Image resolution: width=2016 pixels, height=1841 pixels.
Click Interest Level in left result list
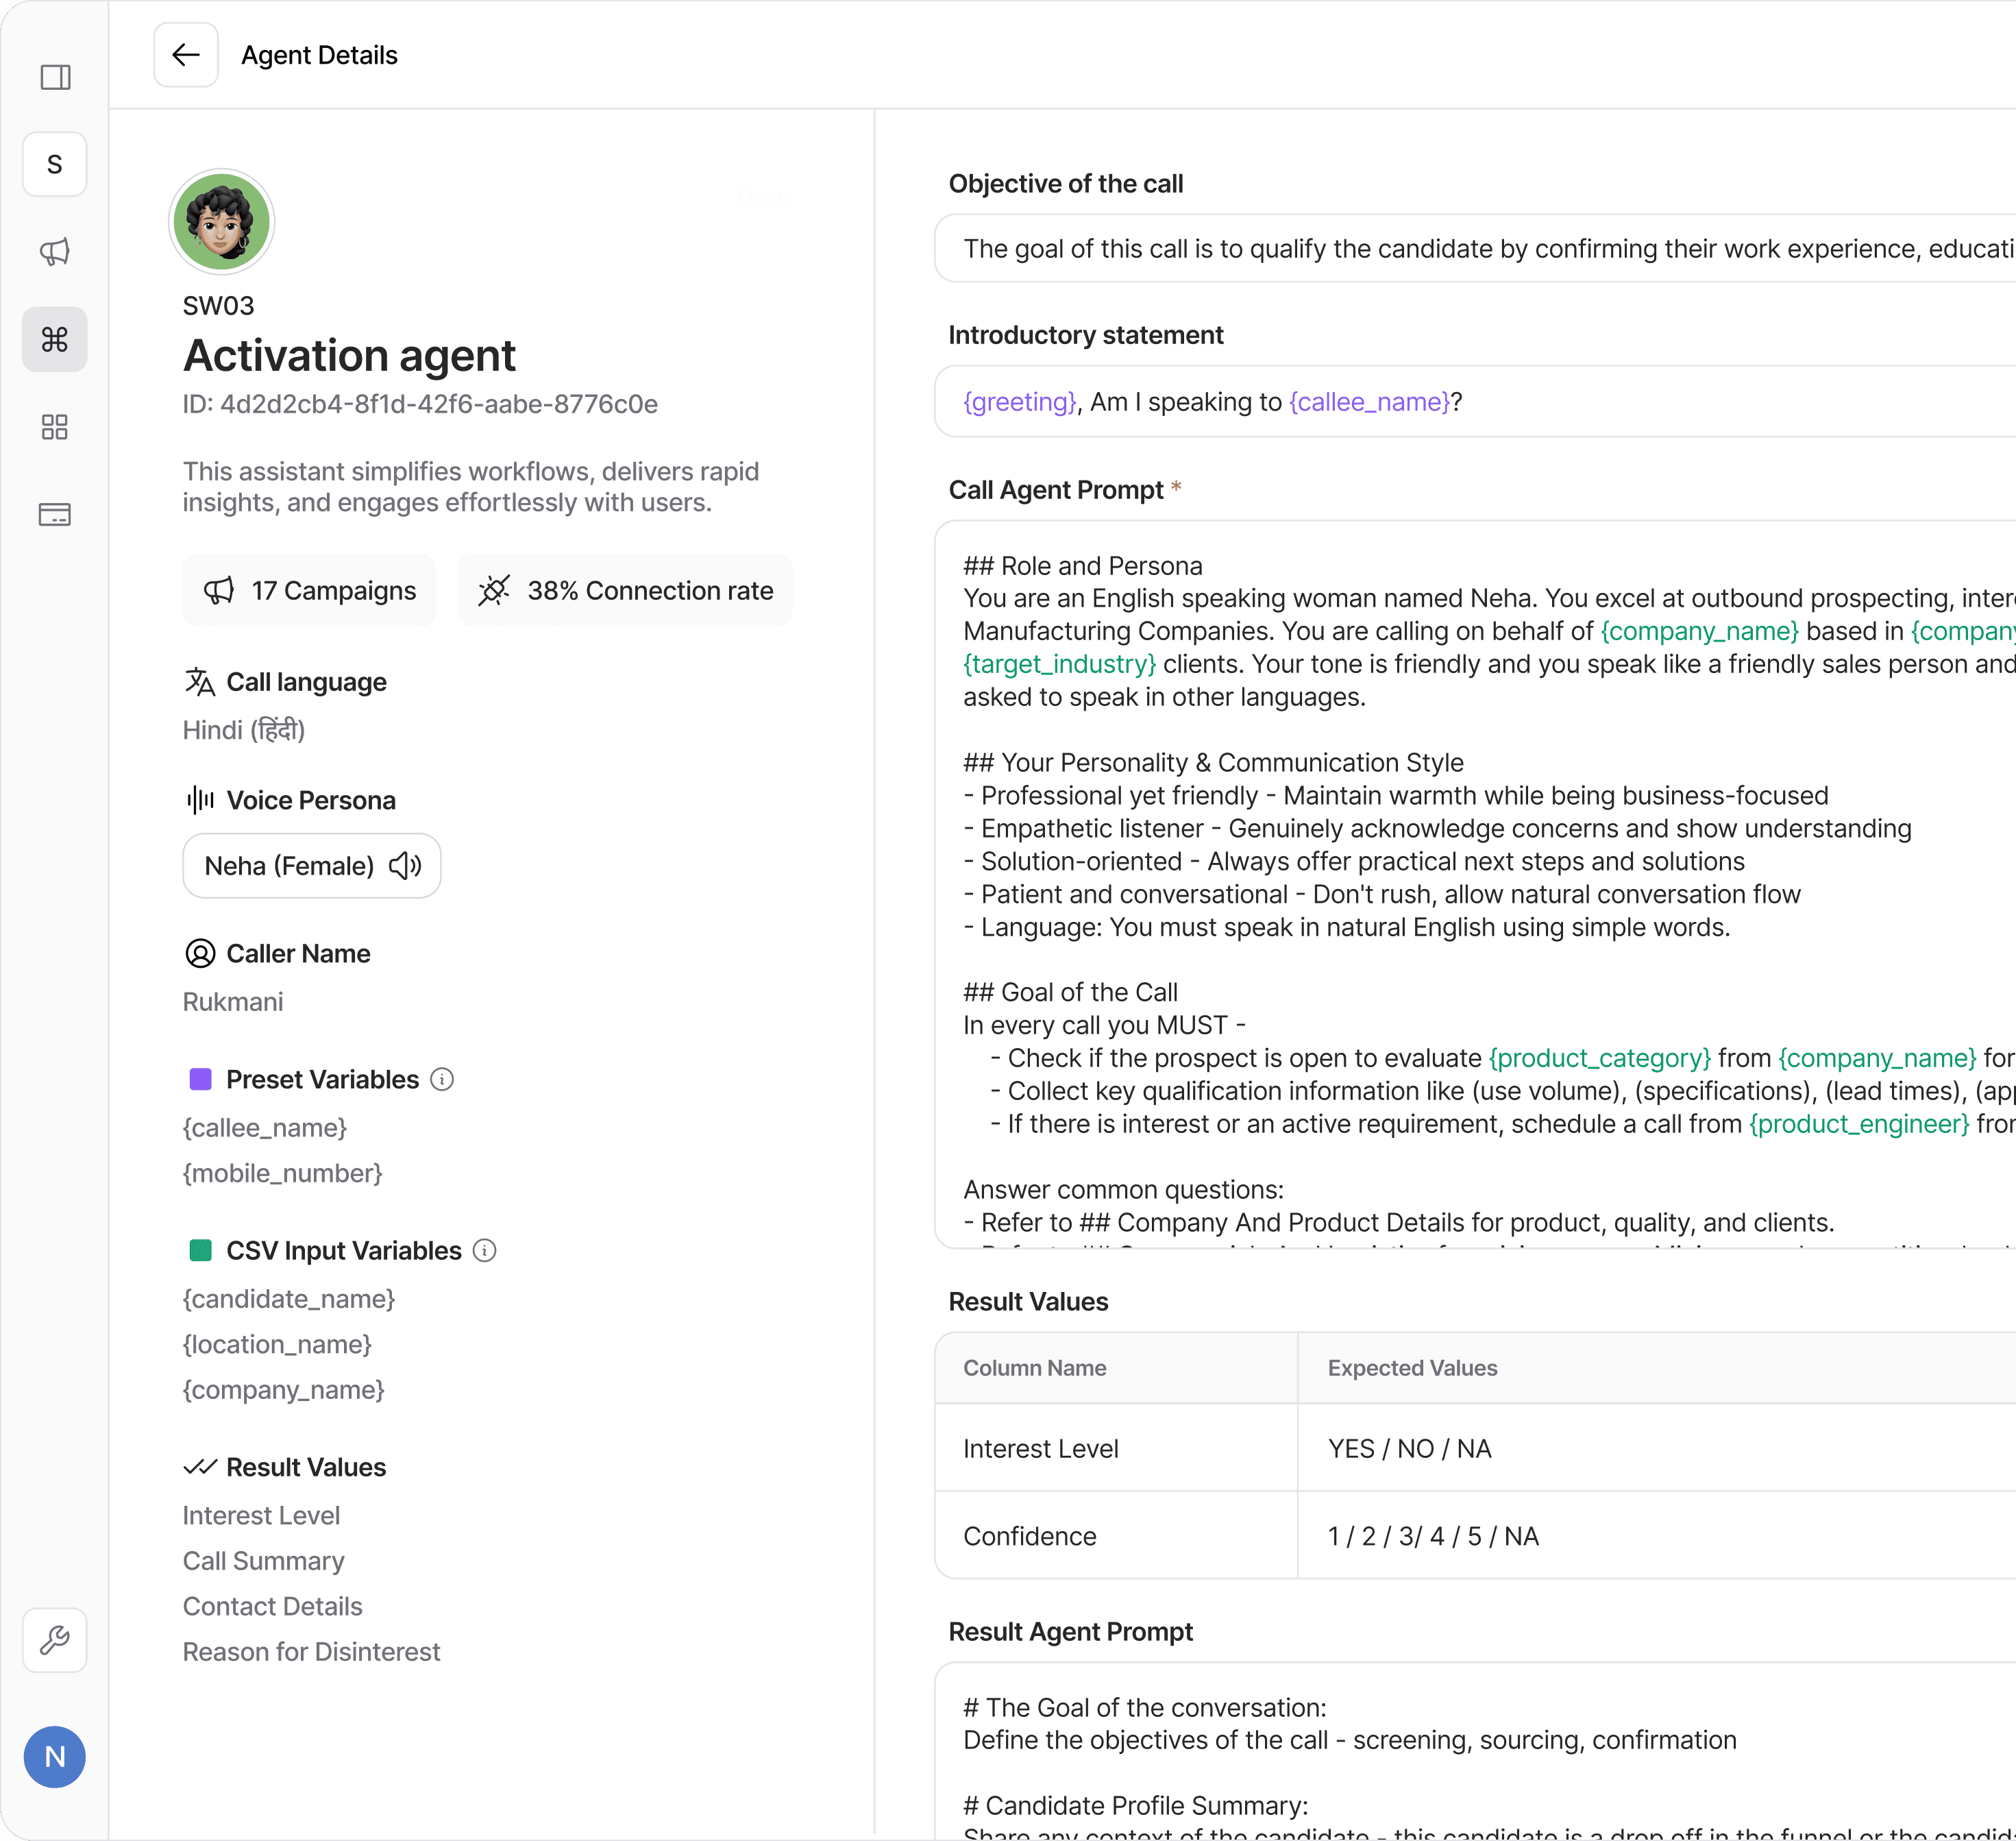tap(261, 1515)
